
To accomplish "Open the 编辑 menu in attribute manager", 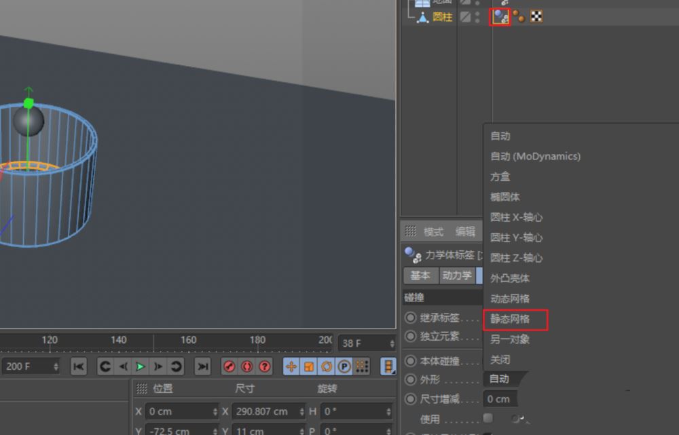I will [x=466, y=231].
